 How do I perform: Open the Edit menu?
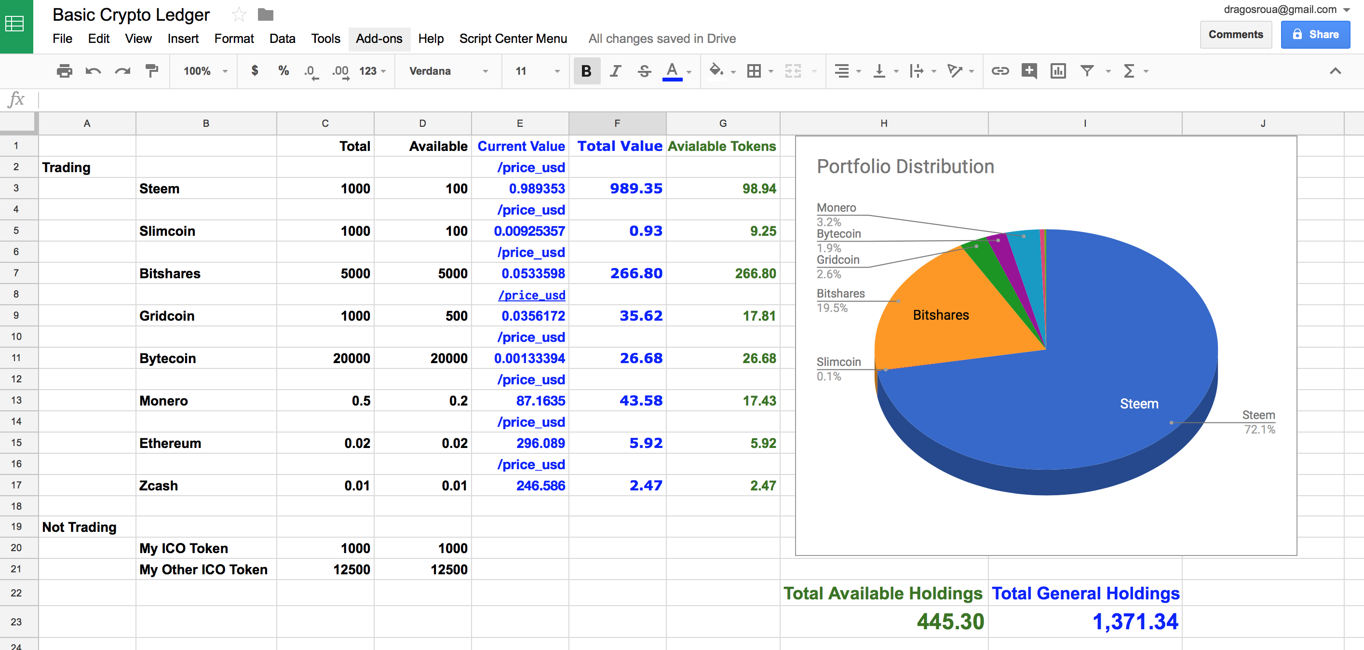tap(98, 39)
